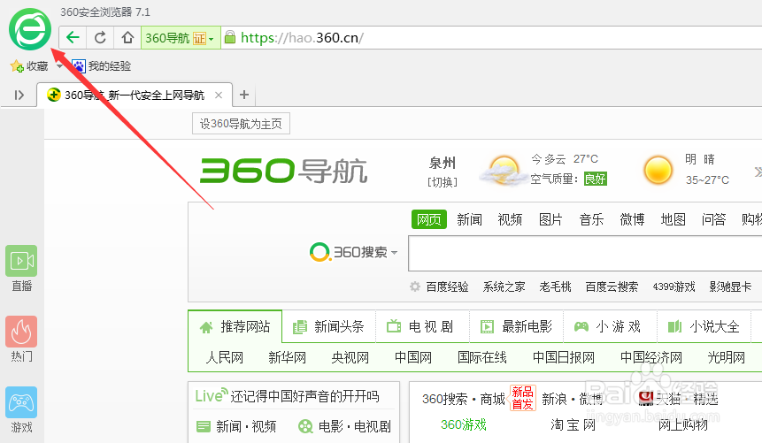The image size is (762, 443).
Task: Open the 百度云搜索 quick link
Action: [x=612, y=286]
